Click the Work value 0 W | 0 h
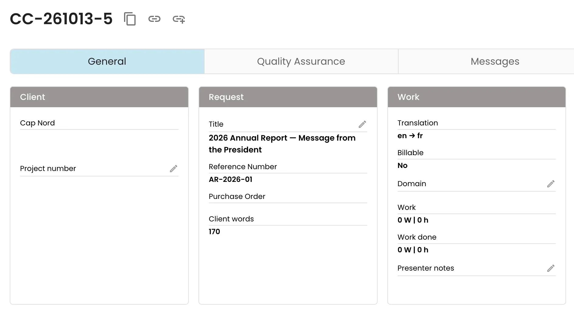Screen dimensions: 574x311 coord(413,220)
